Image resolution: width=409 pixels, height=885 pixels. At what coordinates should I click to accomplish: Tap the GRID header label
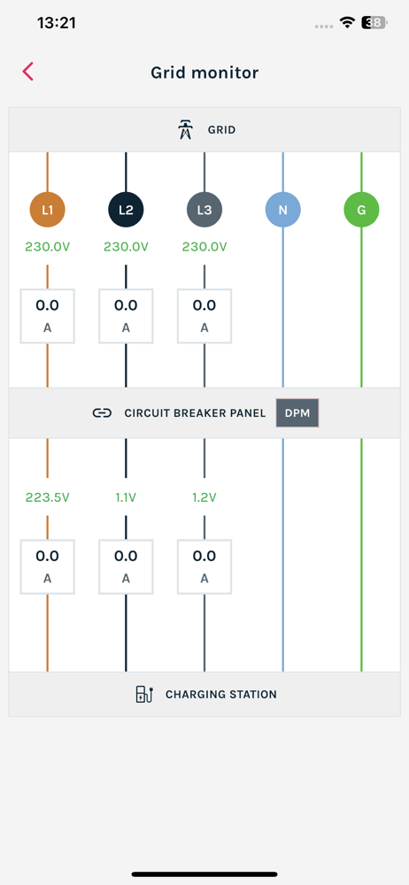[x=222, y=130]
